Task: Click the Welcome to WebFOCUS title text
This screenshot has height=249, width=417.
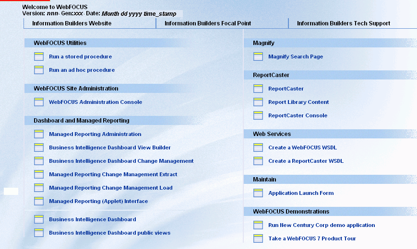Action: click(55, 7)
